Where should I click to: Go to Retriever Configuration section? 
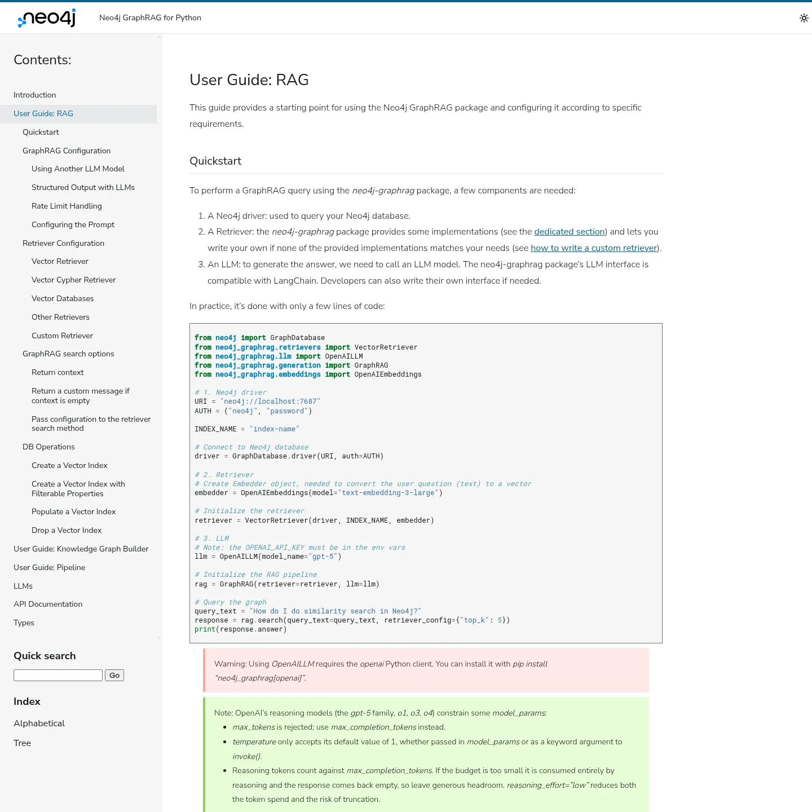click(x=63, y=243)
